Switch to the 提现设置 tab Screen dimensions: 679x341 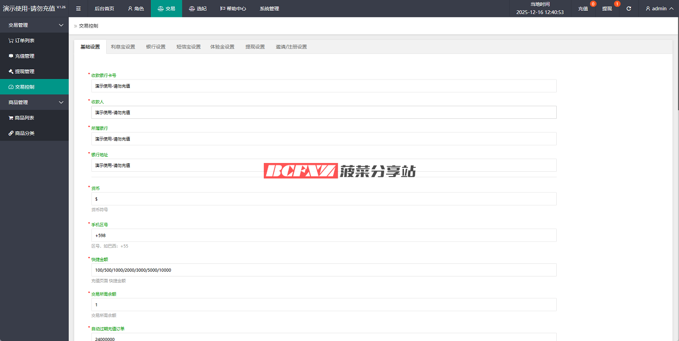(255, 47)
